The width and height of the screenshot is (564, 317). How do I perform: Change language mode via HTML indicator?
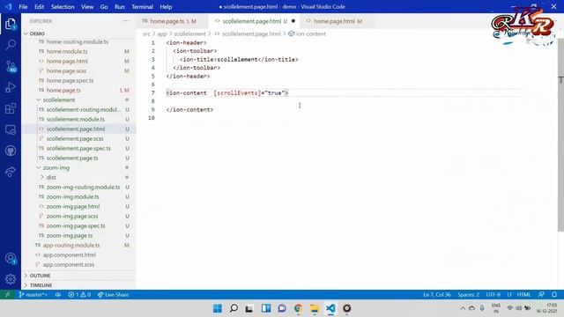click(523, 294)
